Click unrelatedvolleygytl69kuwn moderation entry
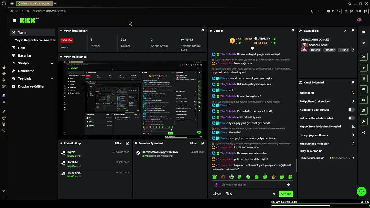 click(169, 154)
